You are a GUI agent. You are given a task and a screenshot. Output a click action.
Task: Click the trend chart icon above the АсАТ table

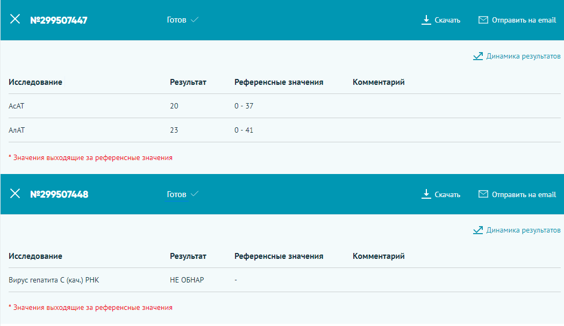coord(478,56)
